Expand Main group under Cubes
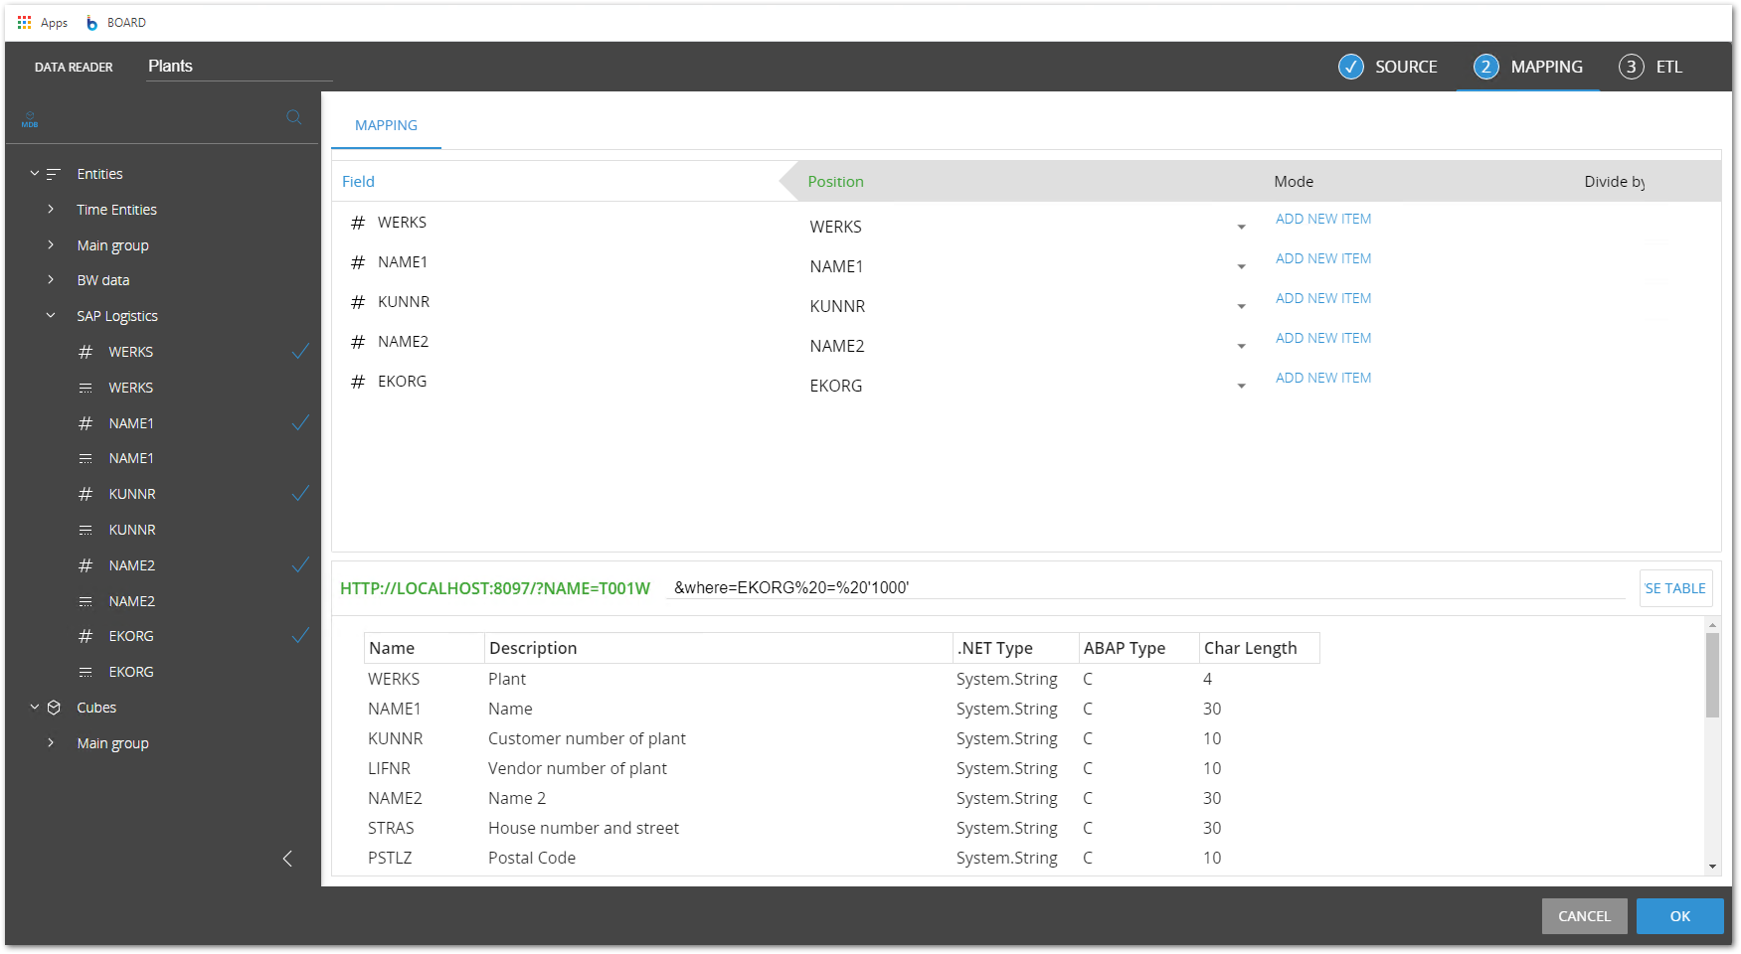1741x954 pixels. [x=51, y=743]
